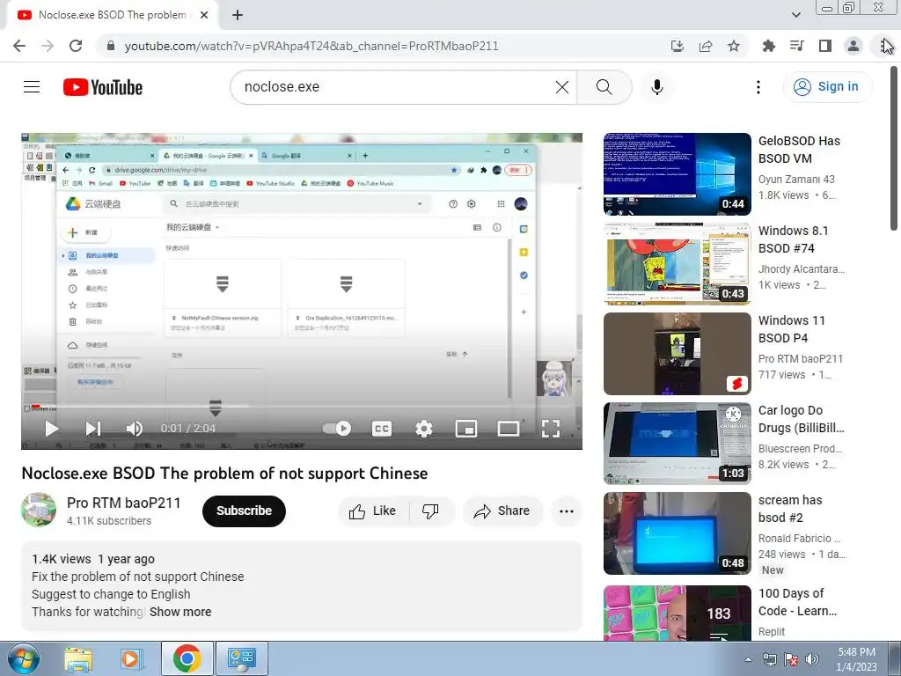The width and height of the screenshot is (901, 676).
Task: Open Windows 8.1 BSOD #74 thumbnail
Action: [677, 264]
